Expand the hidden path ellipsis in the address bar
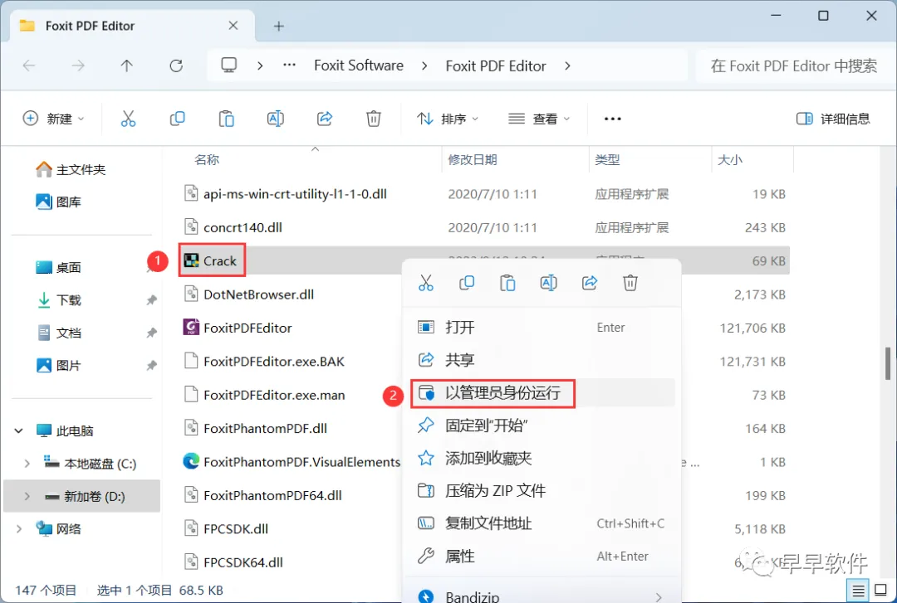 point(290,66)
